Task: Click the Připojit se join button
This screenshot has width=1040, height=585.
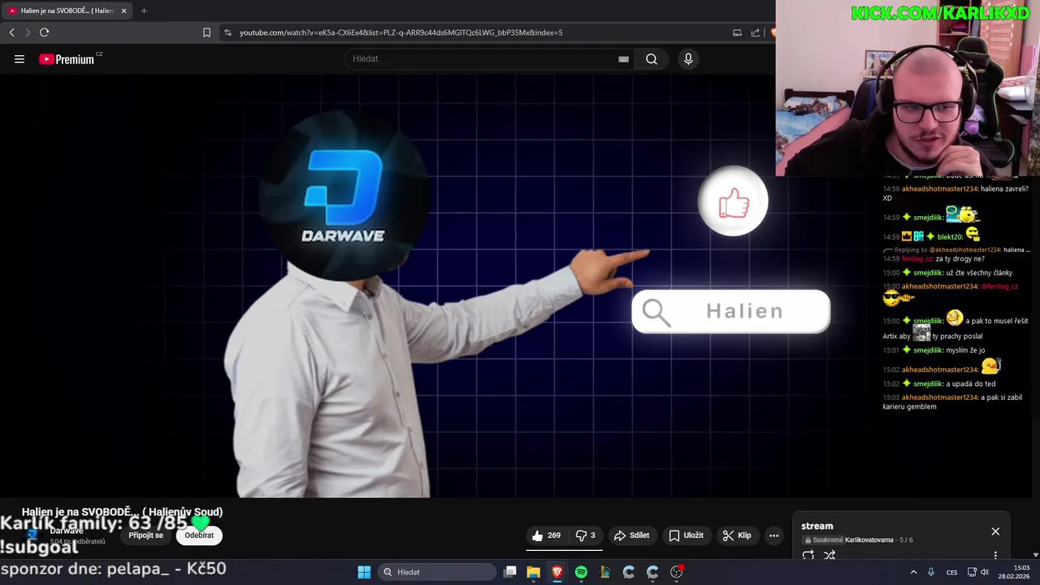Action: [146, 535]
